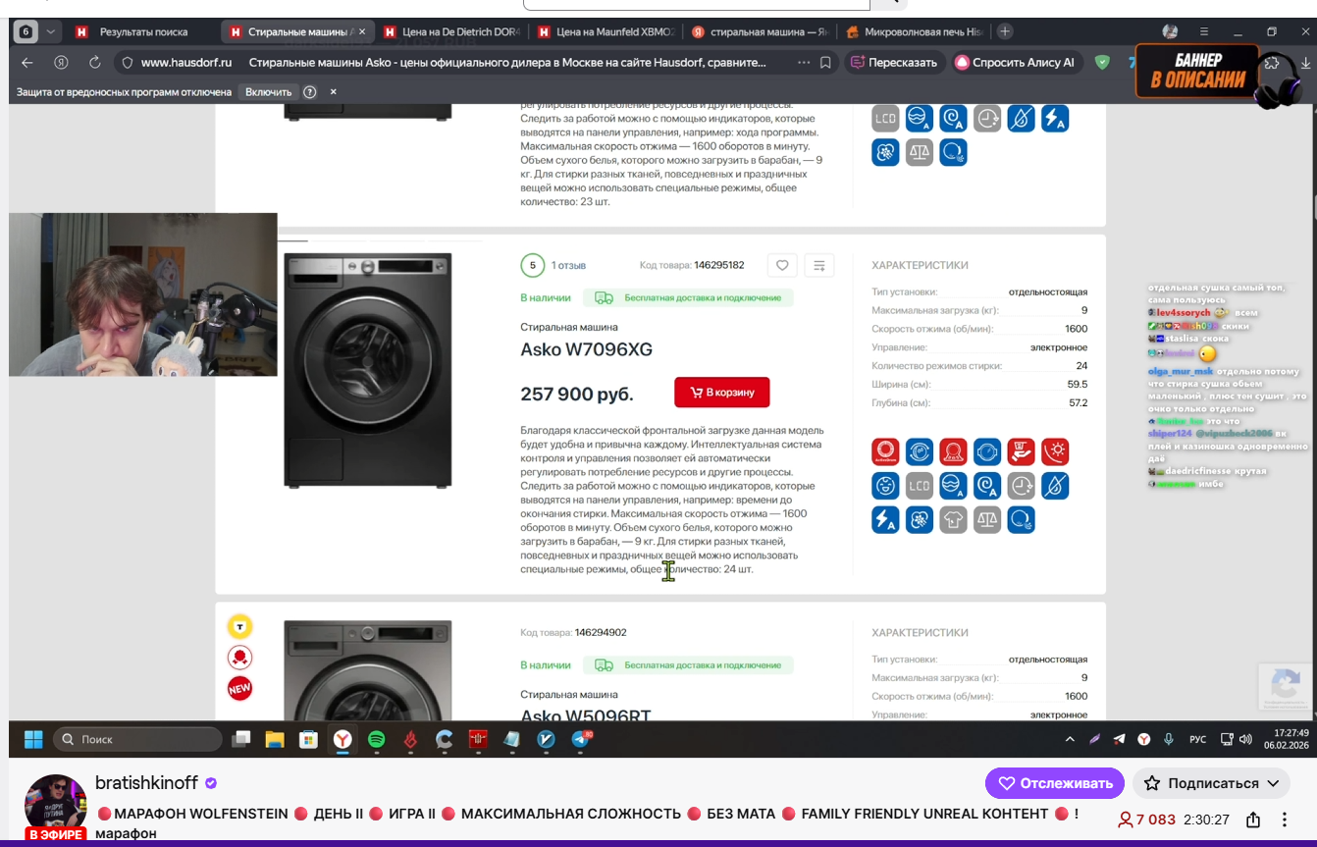This screenshot has width=1317, height=847.
Task: Click the Windows taskbar search box
Action: 137,739
